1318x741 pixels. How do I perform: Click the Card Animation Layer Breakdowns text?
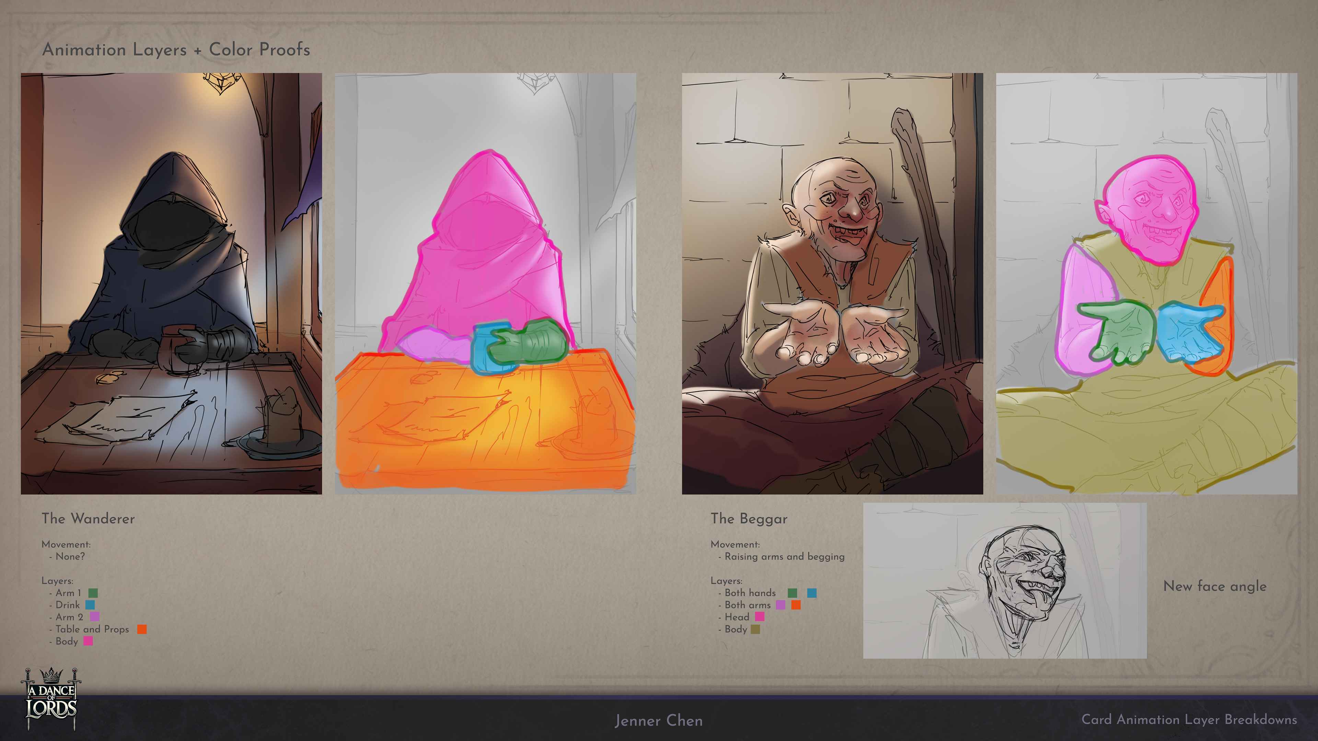1189,719
